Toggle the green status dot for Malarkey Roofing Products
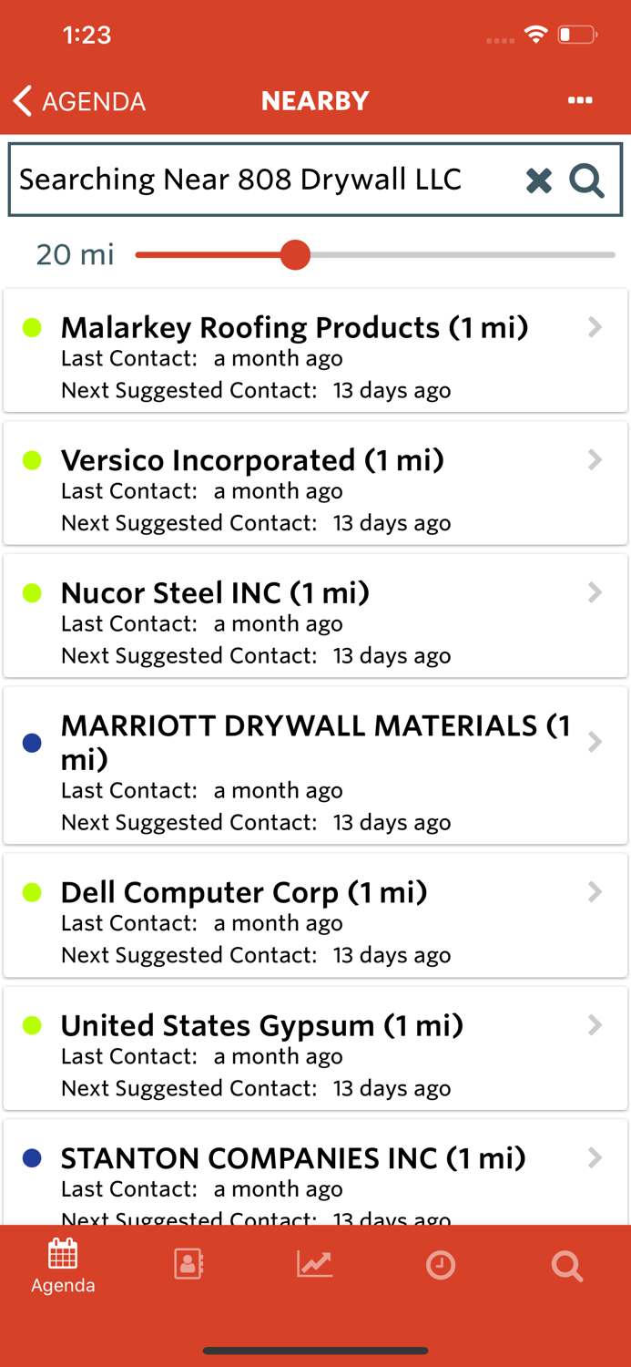This screenshot has width=631, height=1367. point(31,327)
